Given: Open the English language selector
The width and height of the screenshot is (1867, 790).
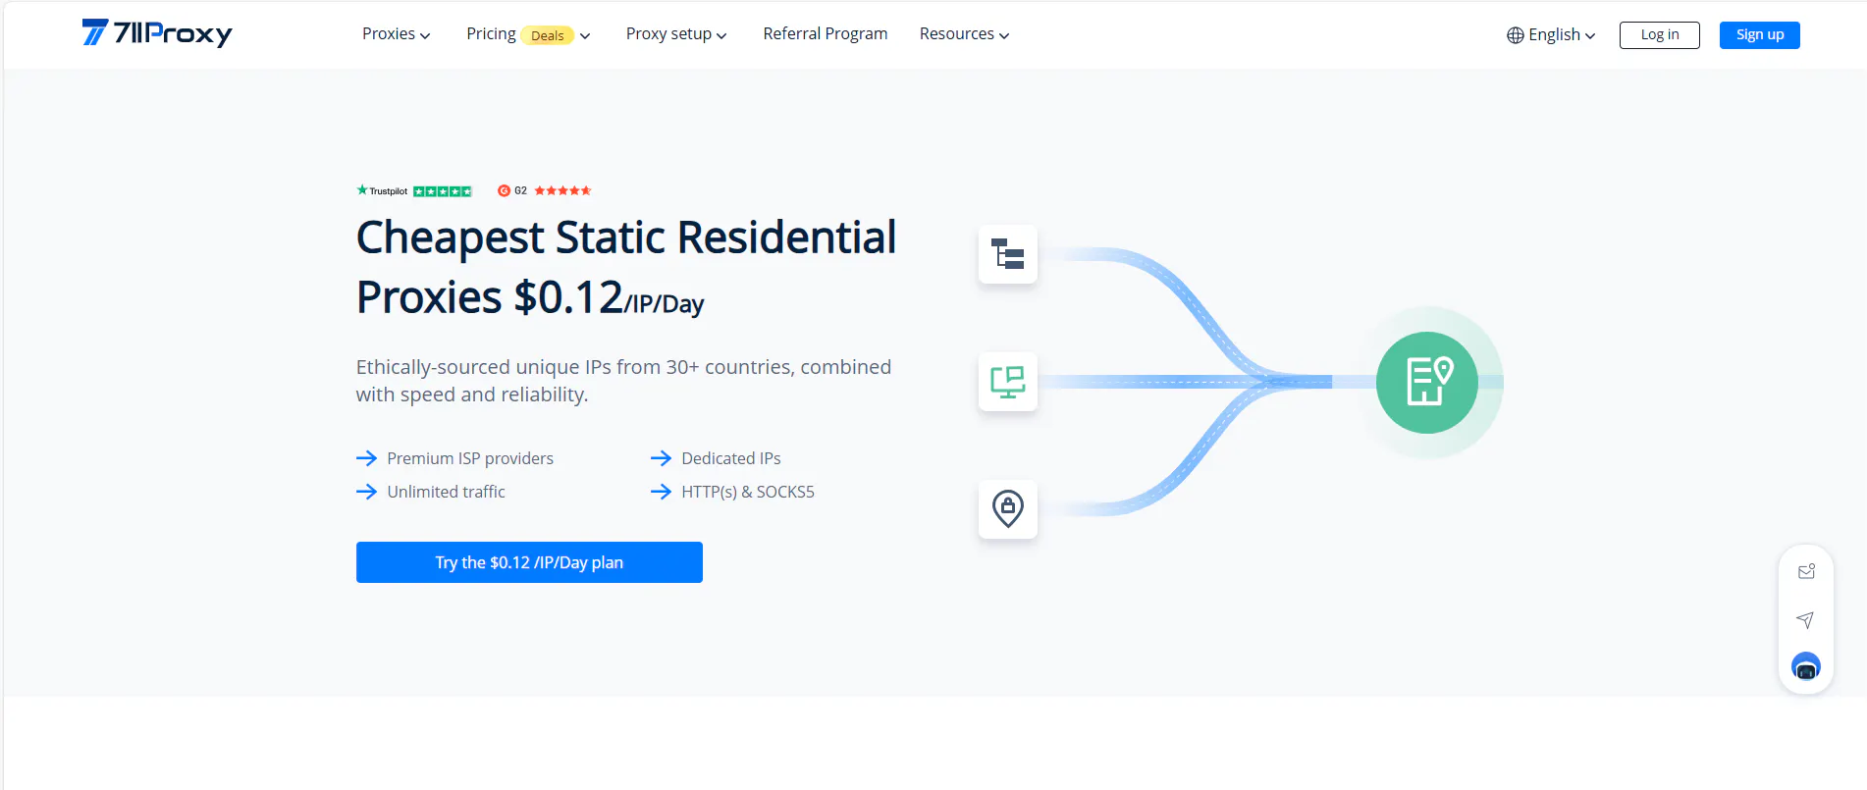Looking at the screenshot, I should click(1551, 35).
